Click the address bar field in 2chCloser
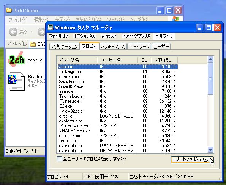This screenshot has height=185, width=226. [x=38, y=44]
